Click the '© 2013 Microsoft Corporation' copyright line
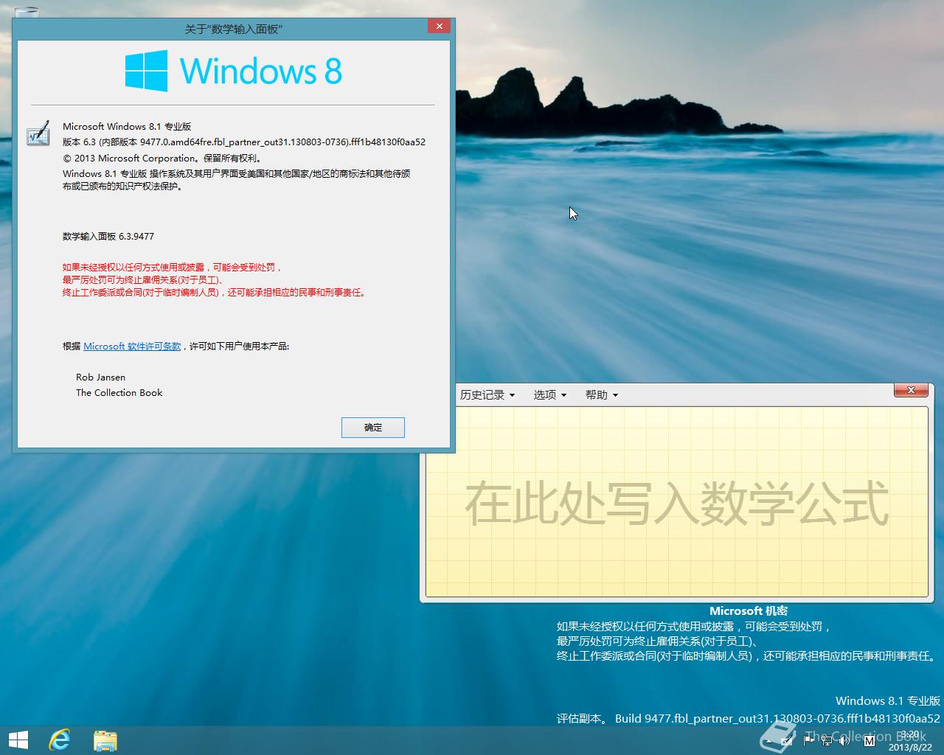The image size is (944, 755). 162,159
